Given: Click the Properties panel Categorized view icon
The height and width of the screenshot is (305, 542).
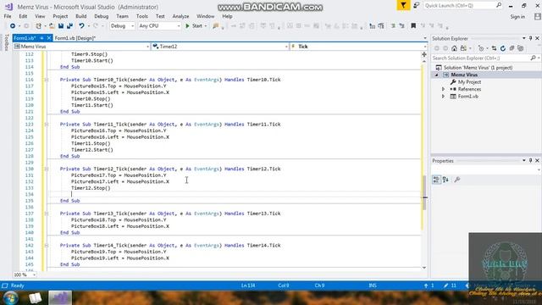Looking at the screenshot, I should point(436,180).
